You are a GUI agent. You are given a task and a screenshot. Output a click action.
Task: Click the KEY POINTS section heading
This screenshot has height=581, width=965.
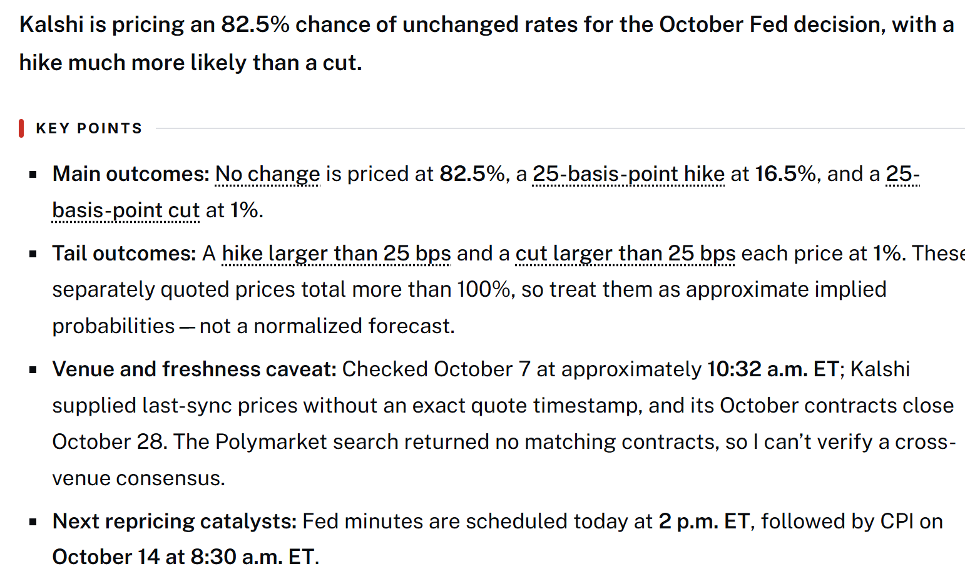tap(89, 128)
